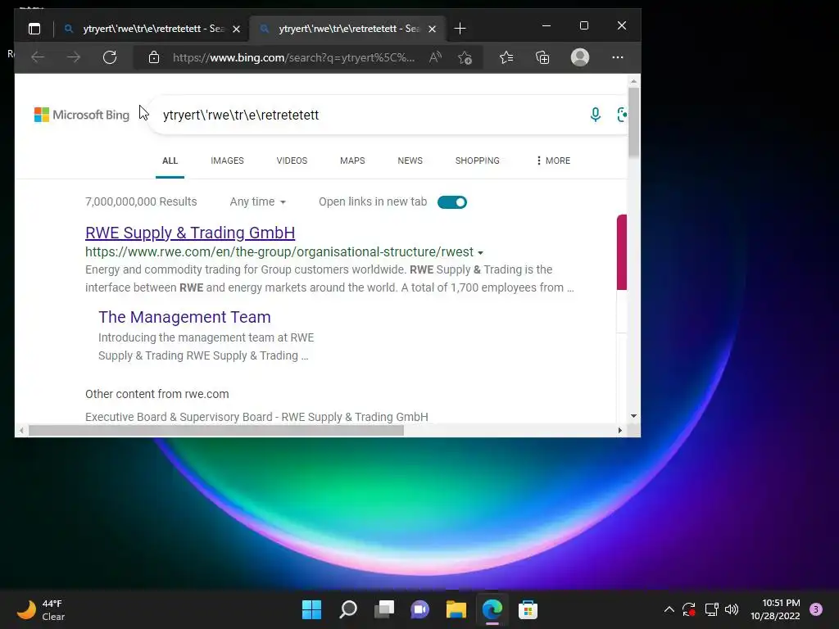Go back with the browser back arrow
Screen dimensions: 839x629
click(x=38, y=57)
